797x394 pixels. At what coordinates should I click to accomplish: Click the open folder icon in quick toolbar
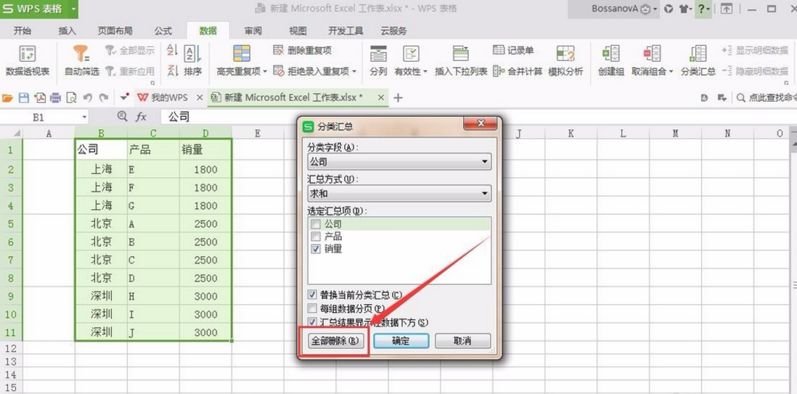click(x=8, y=98)
